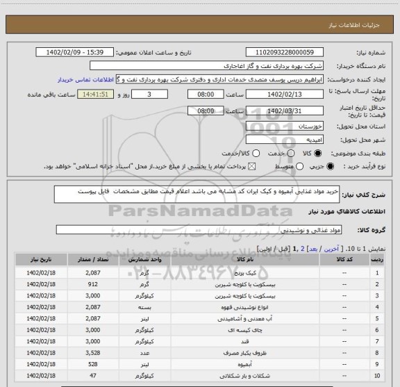
Task: Click the تاریخ نیاز column header
Action: click(41, 259)
